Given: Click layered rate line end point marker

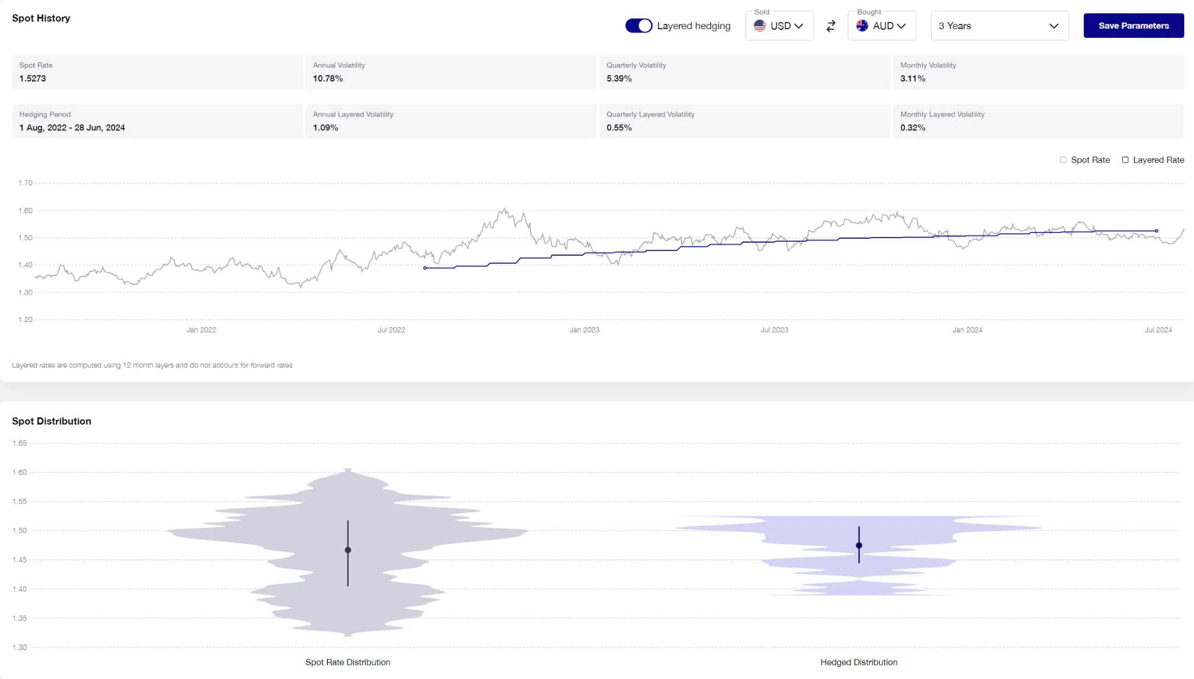Looking at the screenshot, I should pyautogui.click(x=1157, y=231).
